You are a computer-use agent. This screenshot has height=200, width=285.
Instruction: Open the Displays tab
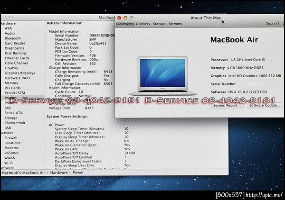pos(142,24)
